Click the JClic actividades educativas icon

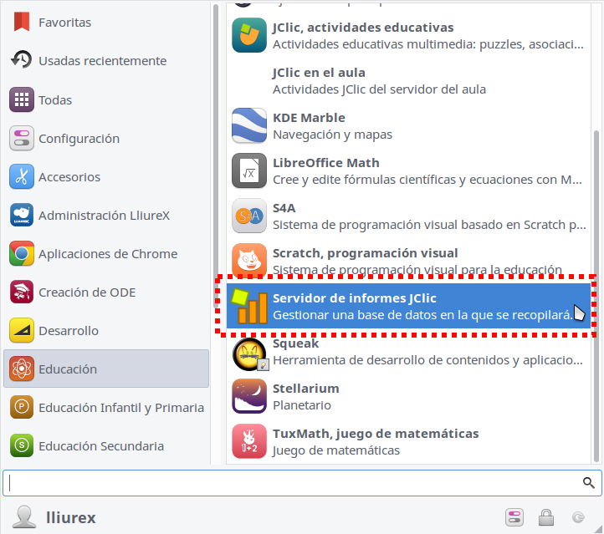(248, 36)
